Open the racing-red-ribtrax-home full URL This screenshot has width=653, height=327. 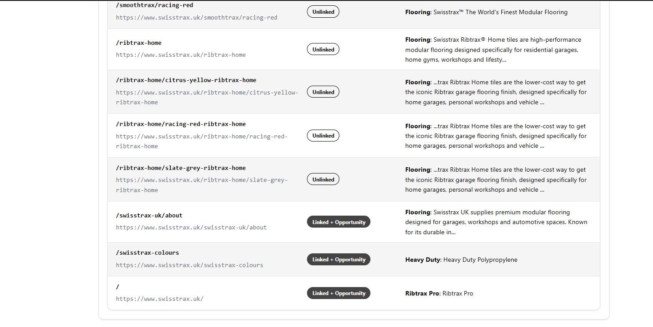pos(202,141)
